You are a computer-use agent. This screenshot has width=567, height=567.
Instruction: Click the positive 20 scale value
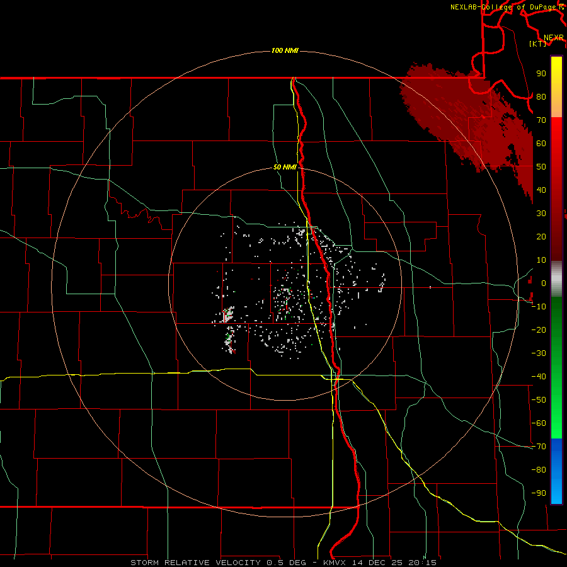[541, 237]
